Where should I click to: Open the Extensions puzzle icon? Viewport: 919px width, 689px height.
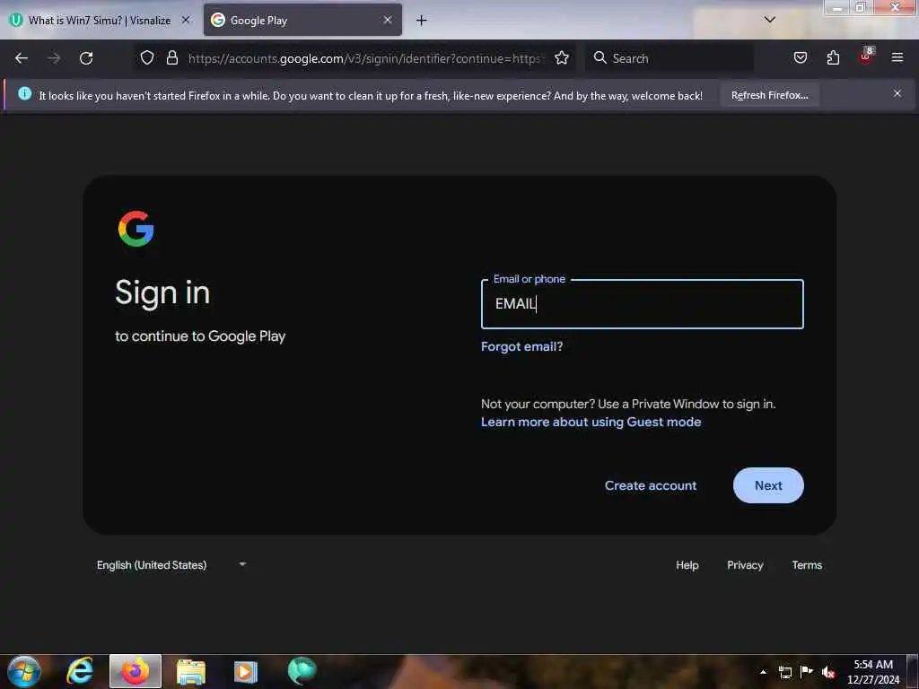(x=833, y=57)
